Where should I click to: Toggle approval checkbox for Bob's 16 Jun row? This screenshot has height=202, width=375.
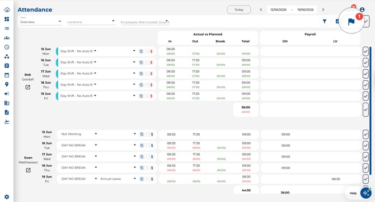click(x=365, y=62)
